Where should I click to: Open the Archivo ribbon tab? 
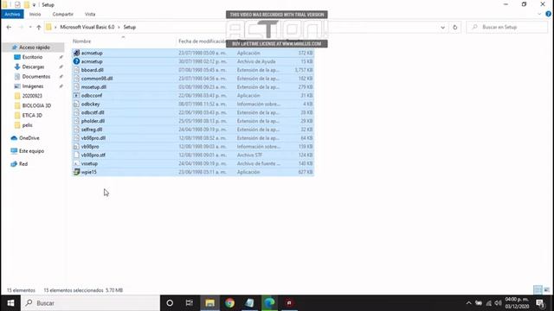pyautogui.click(x=12, y=14)
